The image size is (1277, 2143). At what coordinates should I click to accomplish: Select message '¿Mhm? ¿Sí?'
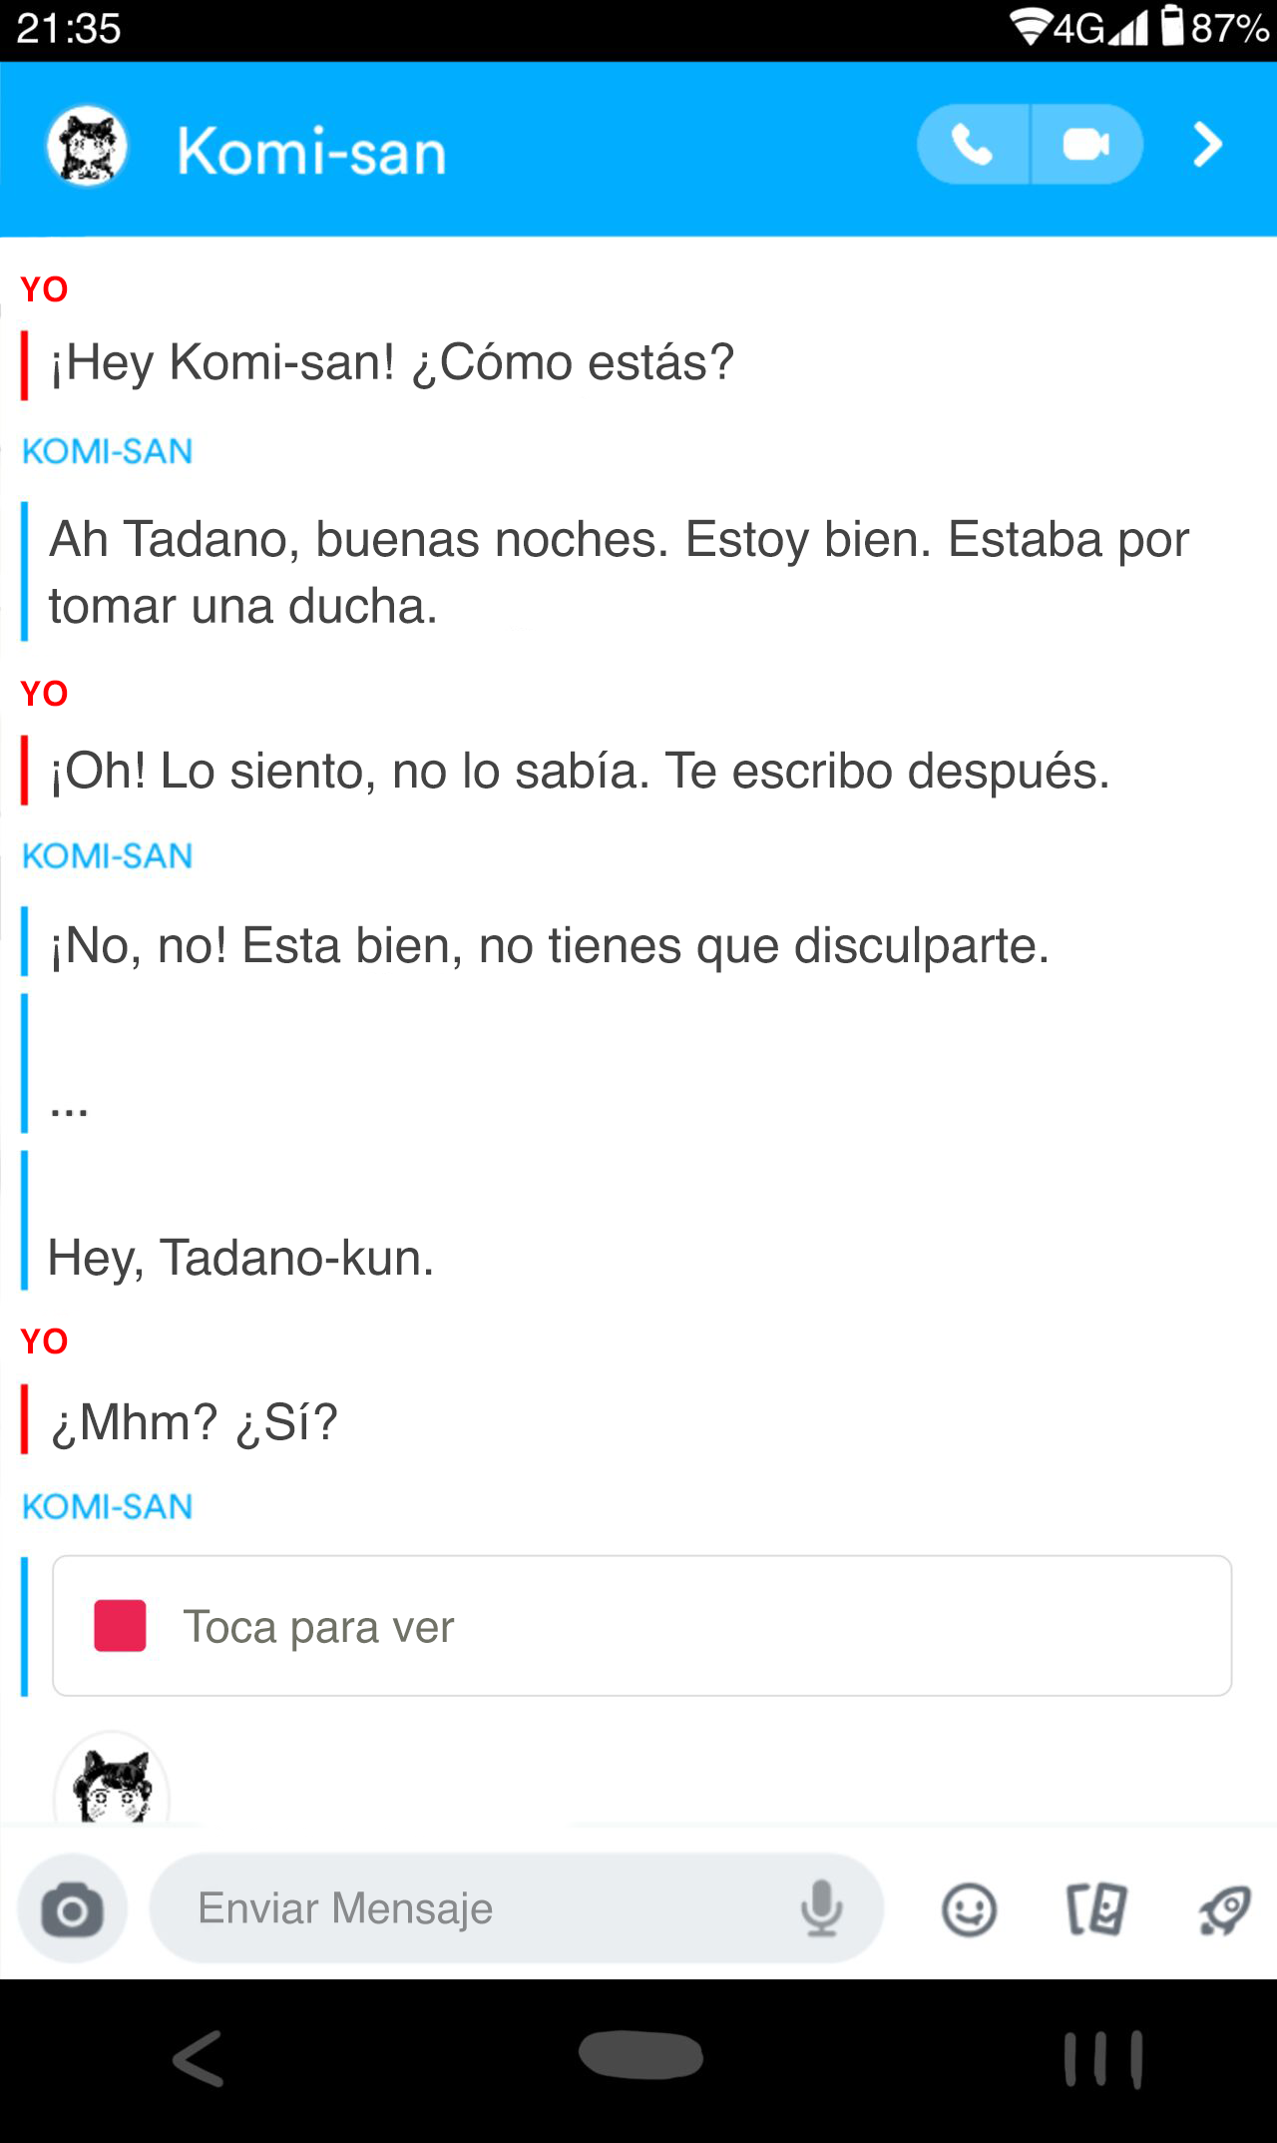pyautogui.click(x=195, y=1421)
